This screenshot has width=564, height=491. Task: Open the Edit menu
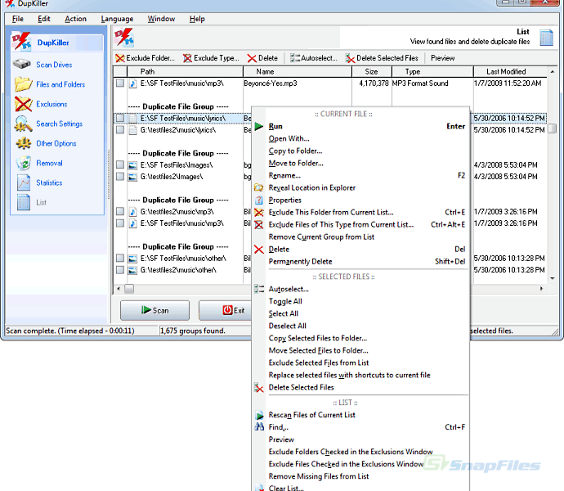click(x=44, y=19)
